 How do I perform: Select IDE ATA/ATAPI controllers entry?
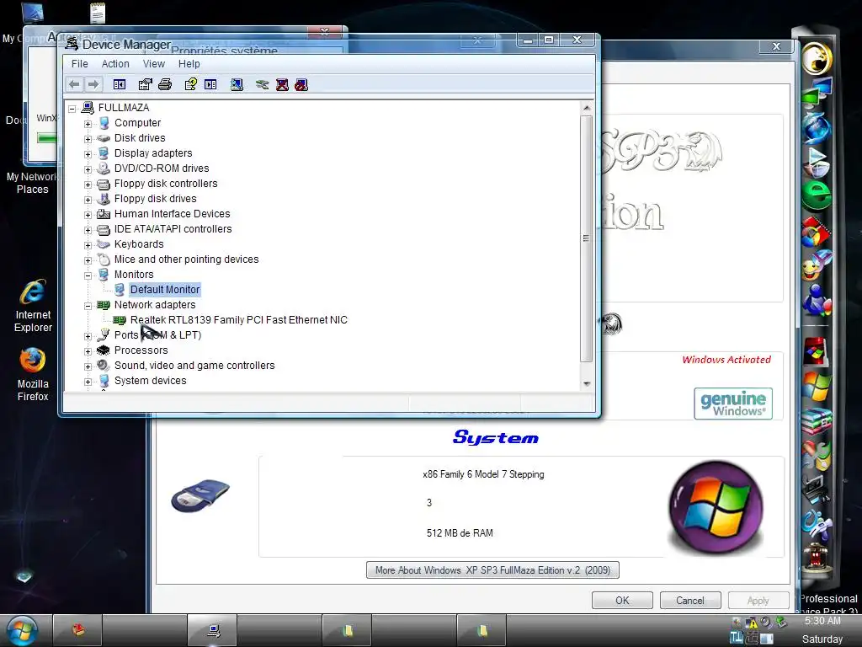click(173, 229)
